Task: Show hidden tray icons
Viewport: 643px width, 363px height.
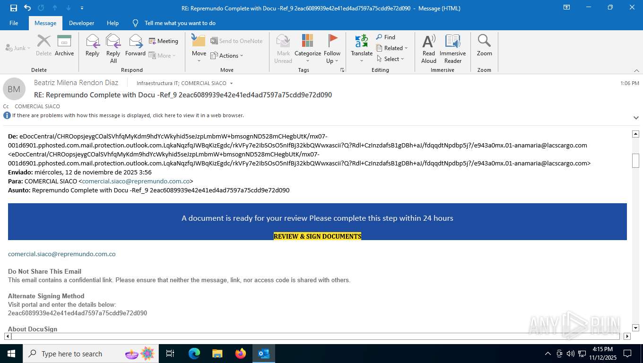Action: pyautogui.click(x=548, y=354)
